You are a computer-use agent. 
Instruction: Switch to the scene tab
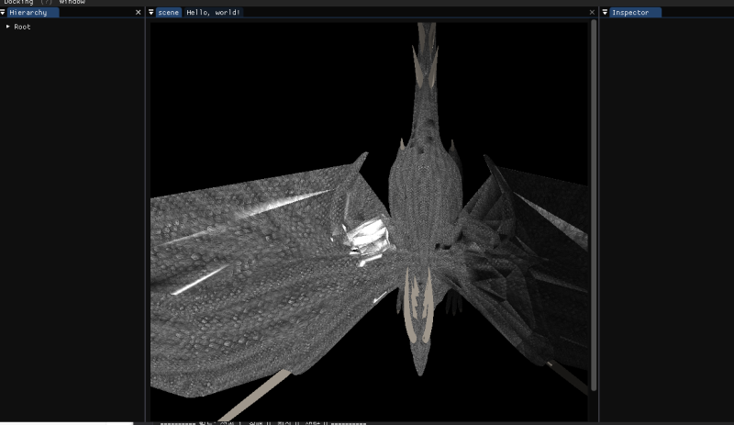(169, 13)
